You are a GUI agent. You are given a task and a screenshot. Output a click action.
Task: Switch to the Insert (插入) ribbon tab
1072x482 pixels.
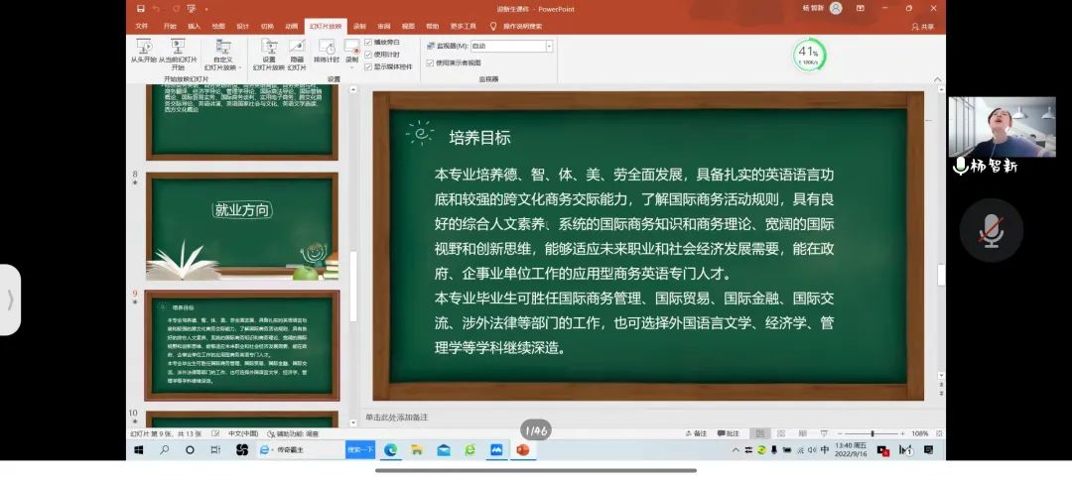click(194, 26)
